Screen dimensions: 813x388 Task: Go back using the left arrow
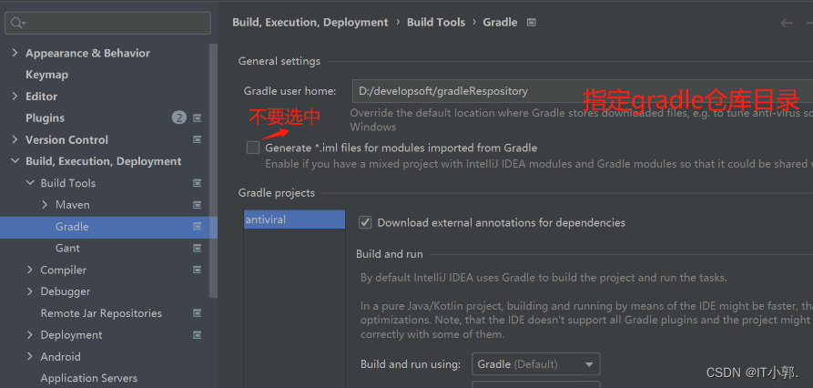coord(787,23)
